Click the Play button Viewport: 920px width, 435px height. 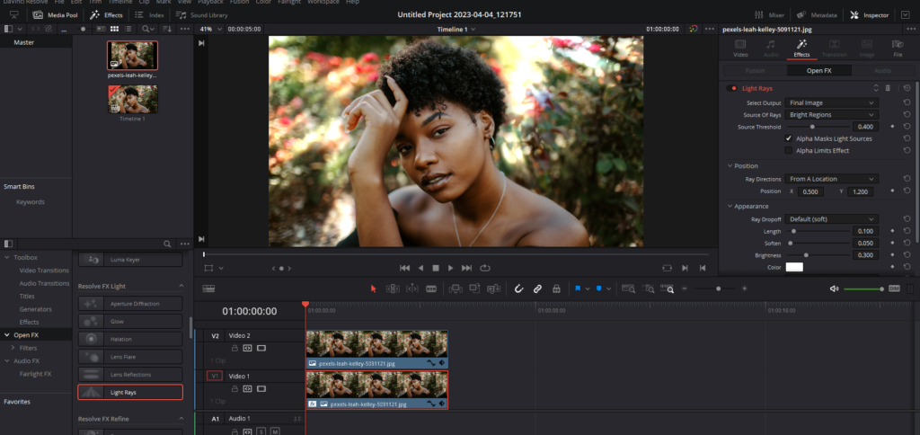click(x=451, y=268)
